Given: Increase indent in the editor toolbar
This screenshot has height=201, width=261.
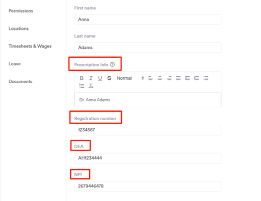Looking at the screenshot, I should [196, 78].
